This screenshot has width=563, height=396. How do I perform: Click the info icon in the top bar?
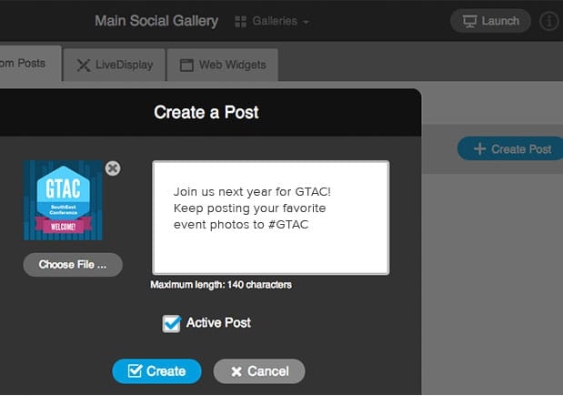(x=549, y=21)
